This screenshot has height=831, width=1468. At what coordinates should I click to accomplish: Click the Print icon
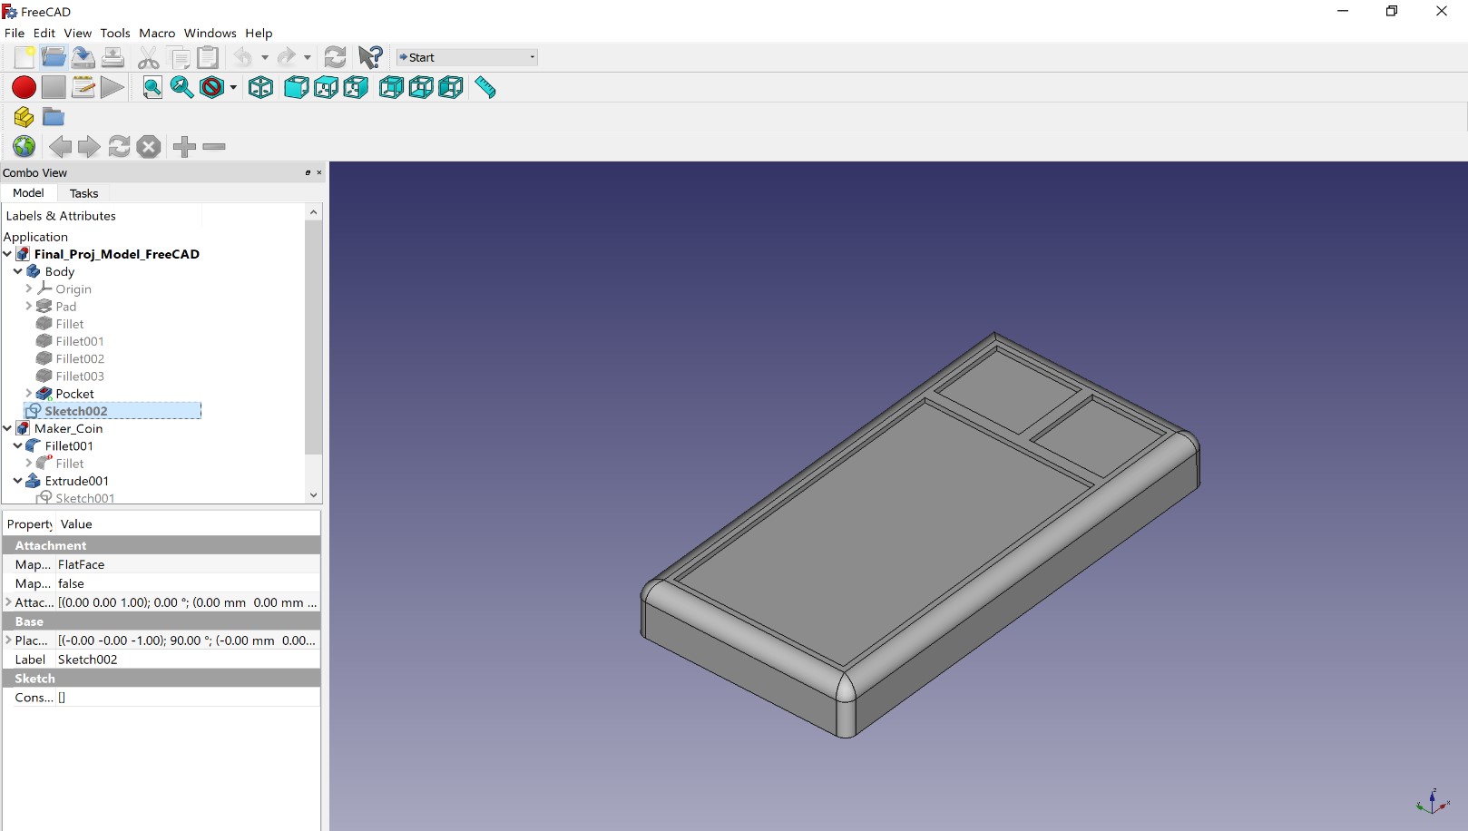coord(113,57)
